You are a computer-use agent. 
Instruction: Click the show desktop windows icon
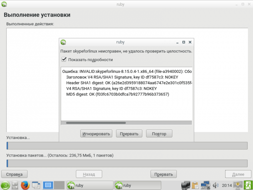pyautogui.click(x=36, y=185)
